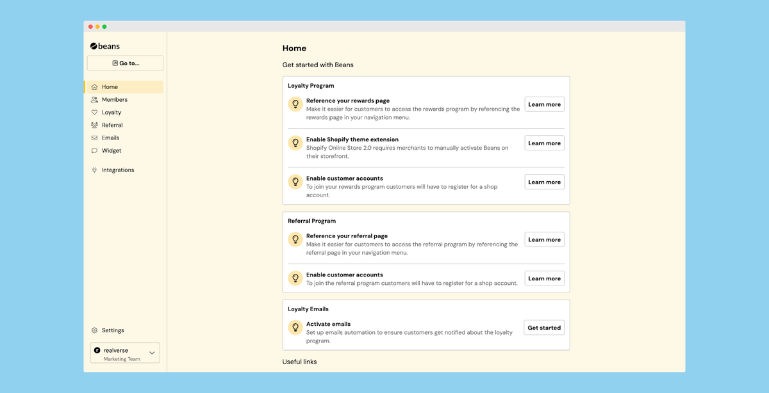Open the Go to... quick navigation
769x393 pixels.
[x=125, y=63]
